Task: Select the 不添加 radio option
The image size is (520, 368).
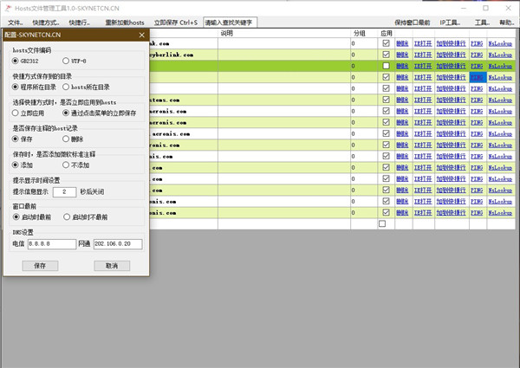Action: click(67, 164)
